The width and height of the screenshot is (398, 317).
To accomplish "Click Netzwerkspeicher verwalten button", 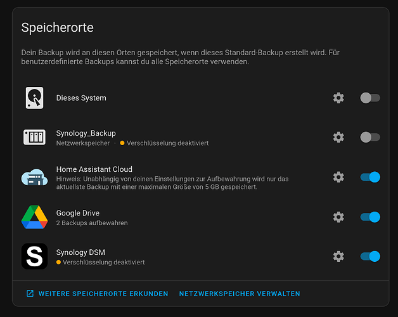I will tap(240, 294).
